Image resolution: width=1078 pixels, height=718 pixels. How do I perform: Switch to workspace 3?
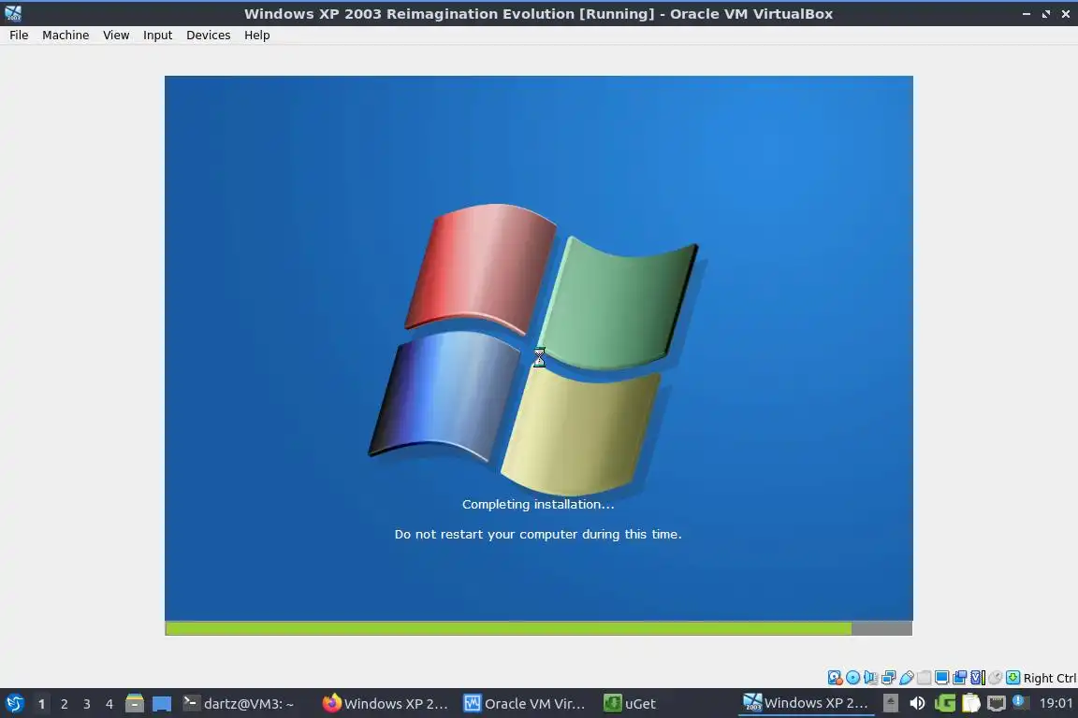click(87, 704)
